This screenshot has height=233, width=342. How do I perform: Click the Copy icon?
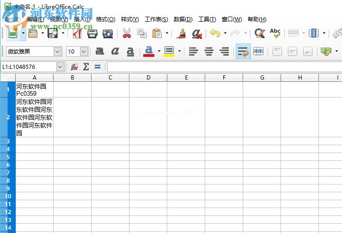(142, 33)
